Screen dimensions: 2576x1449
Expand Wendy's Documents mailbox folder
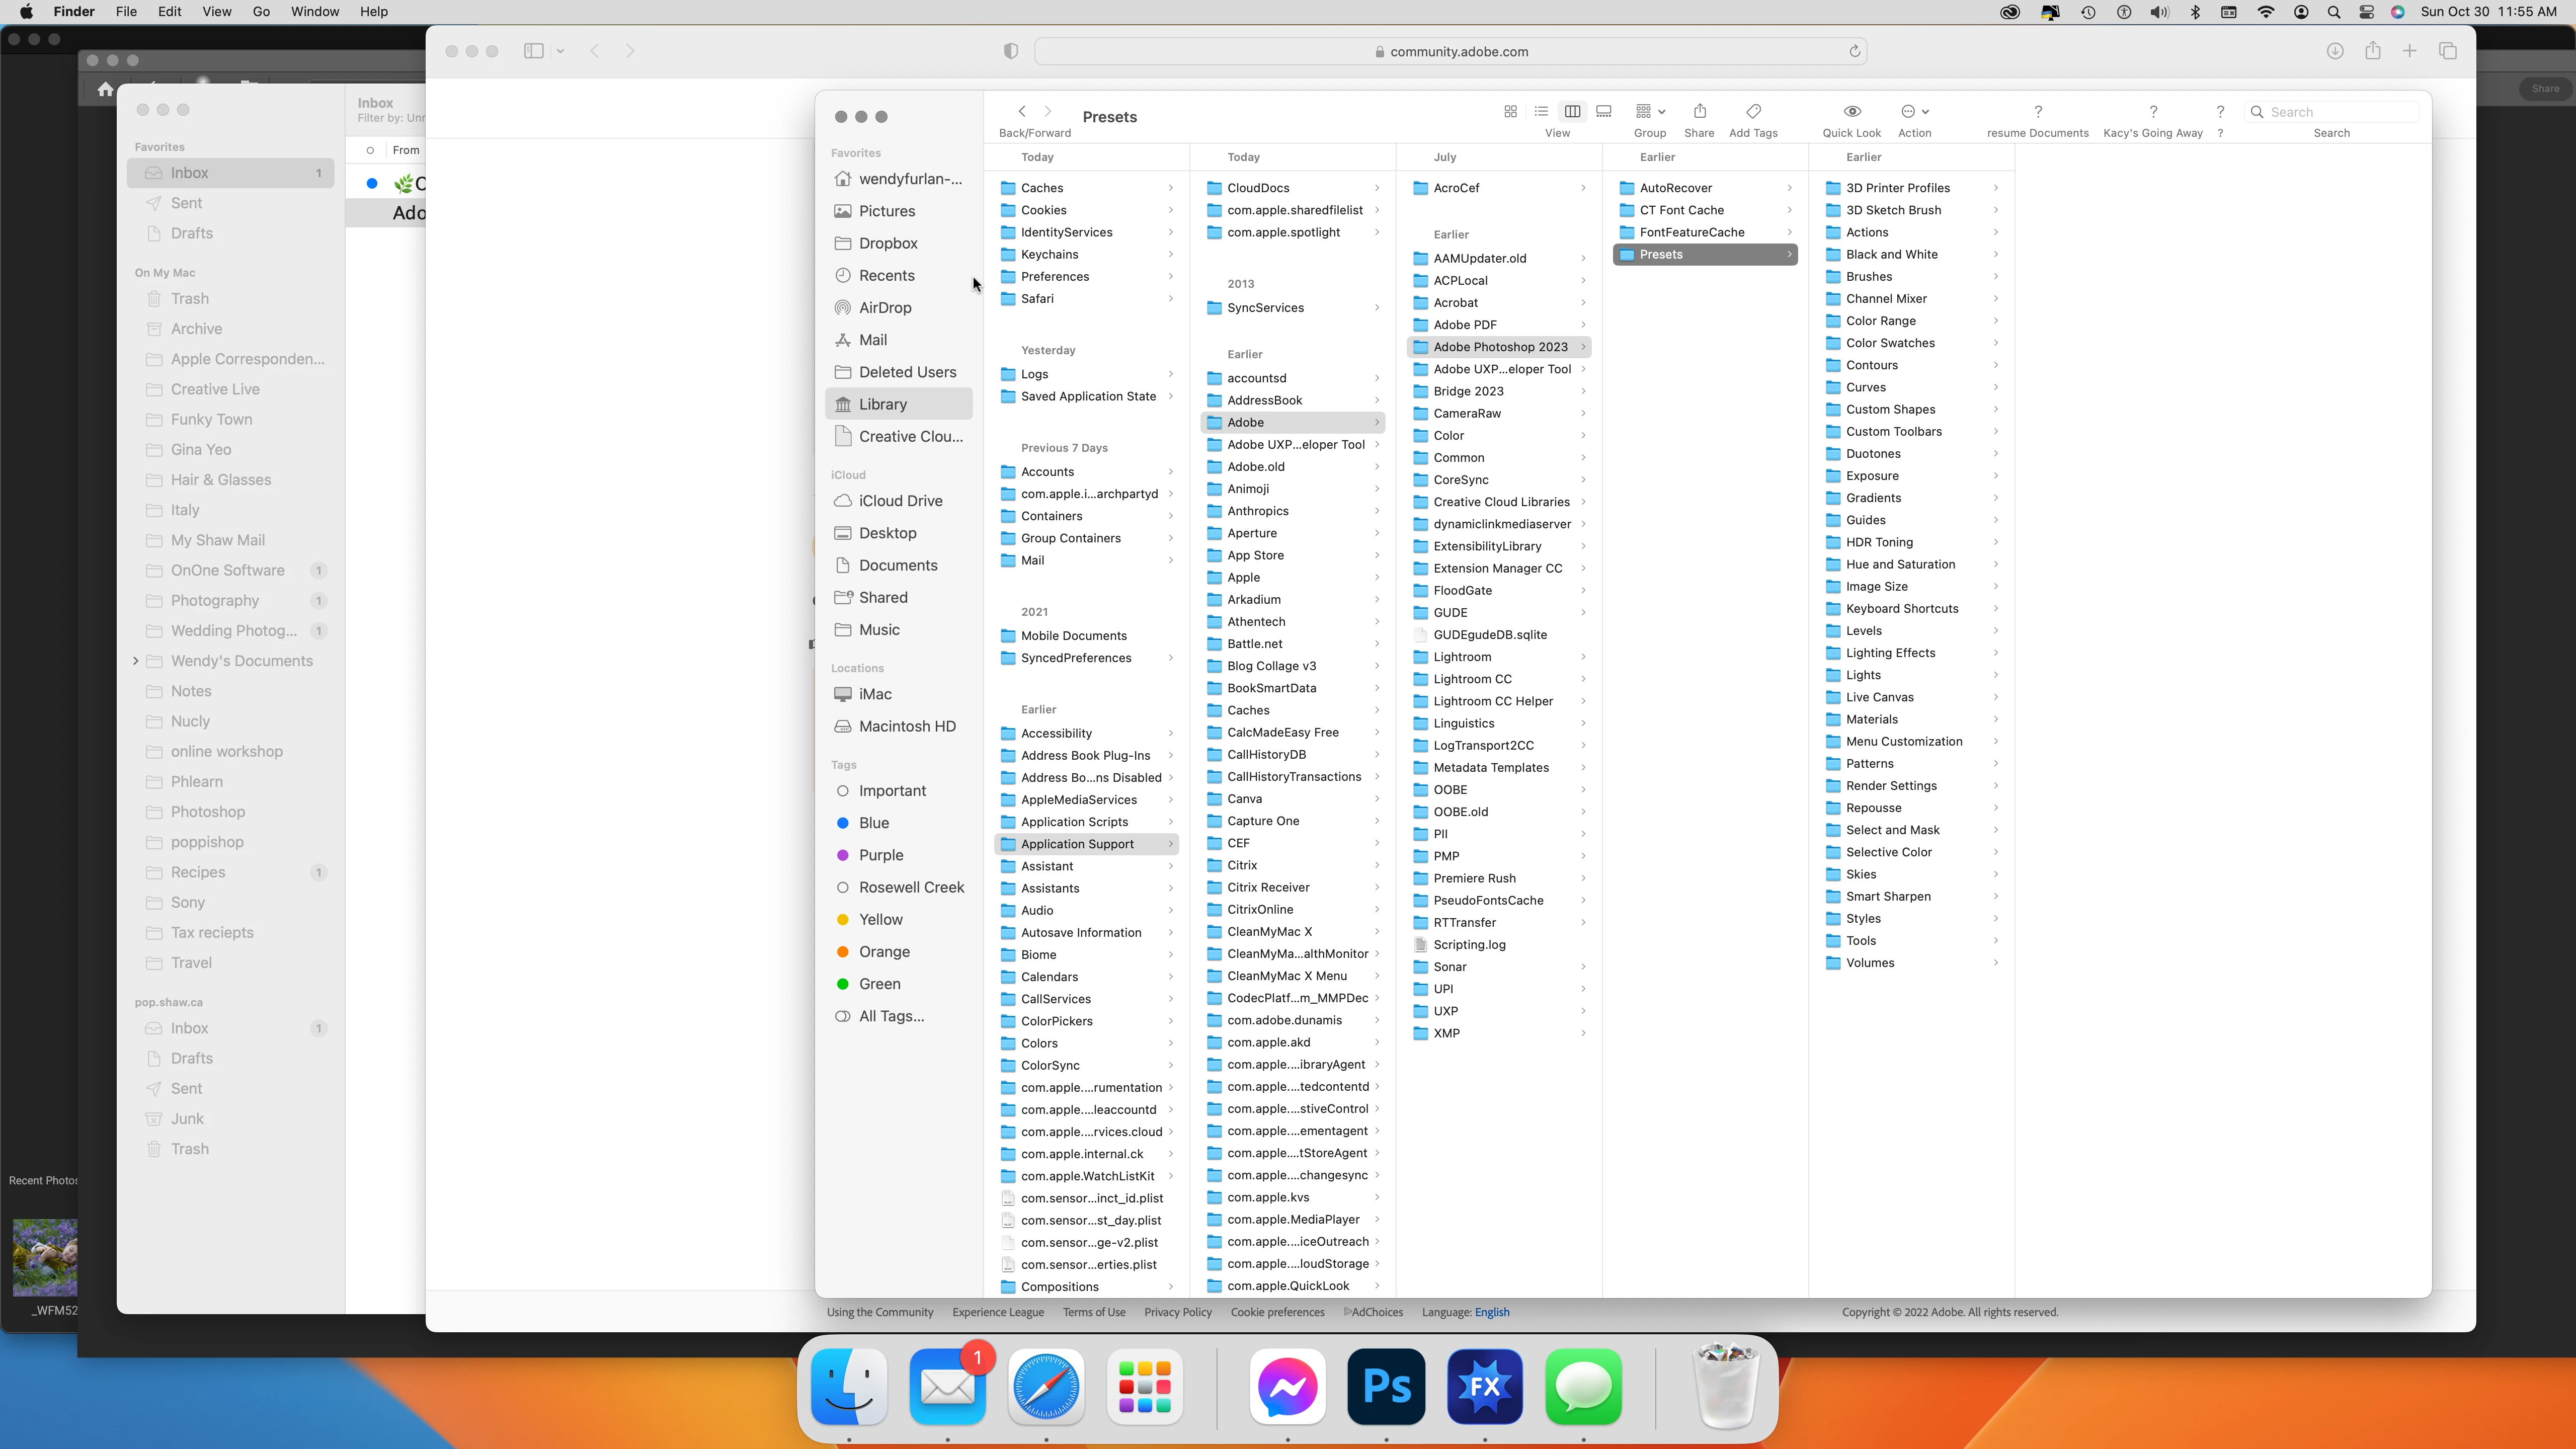coord(136,661)
